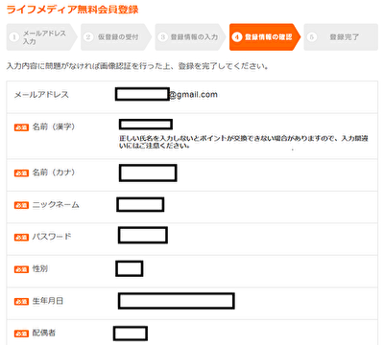
Task: Select step 5 登録完了
Action: click(341, 37)
